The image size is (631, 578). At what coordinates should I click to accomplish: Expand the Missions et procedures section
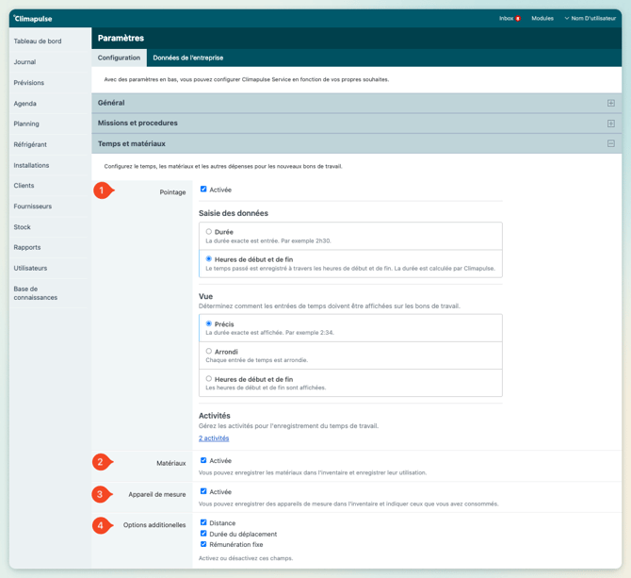[610, 124]
